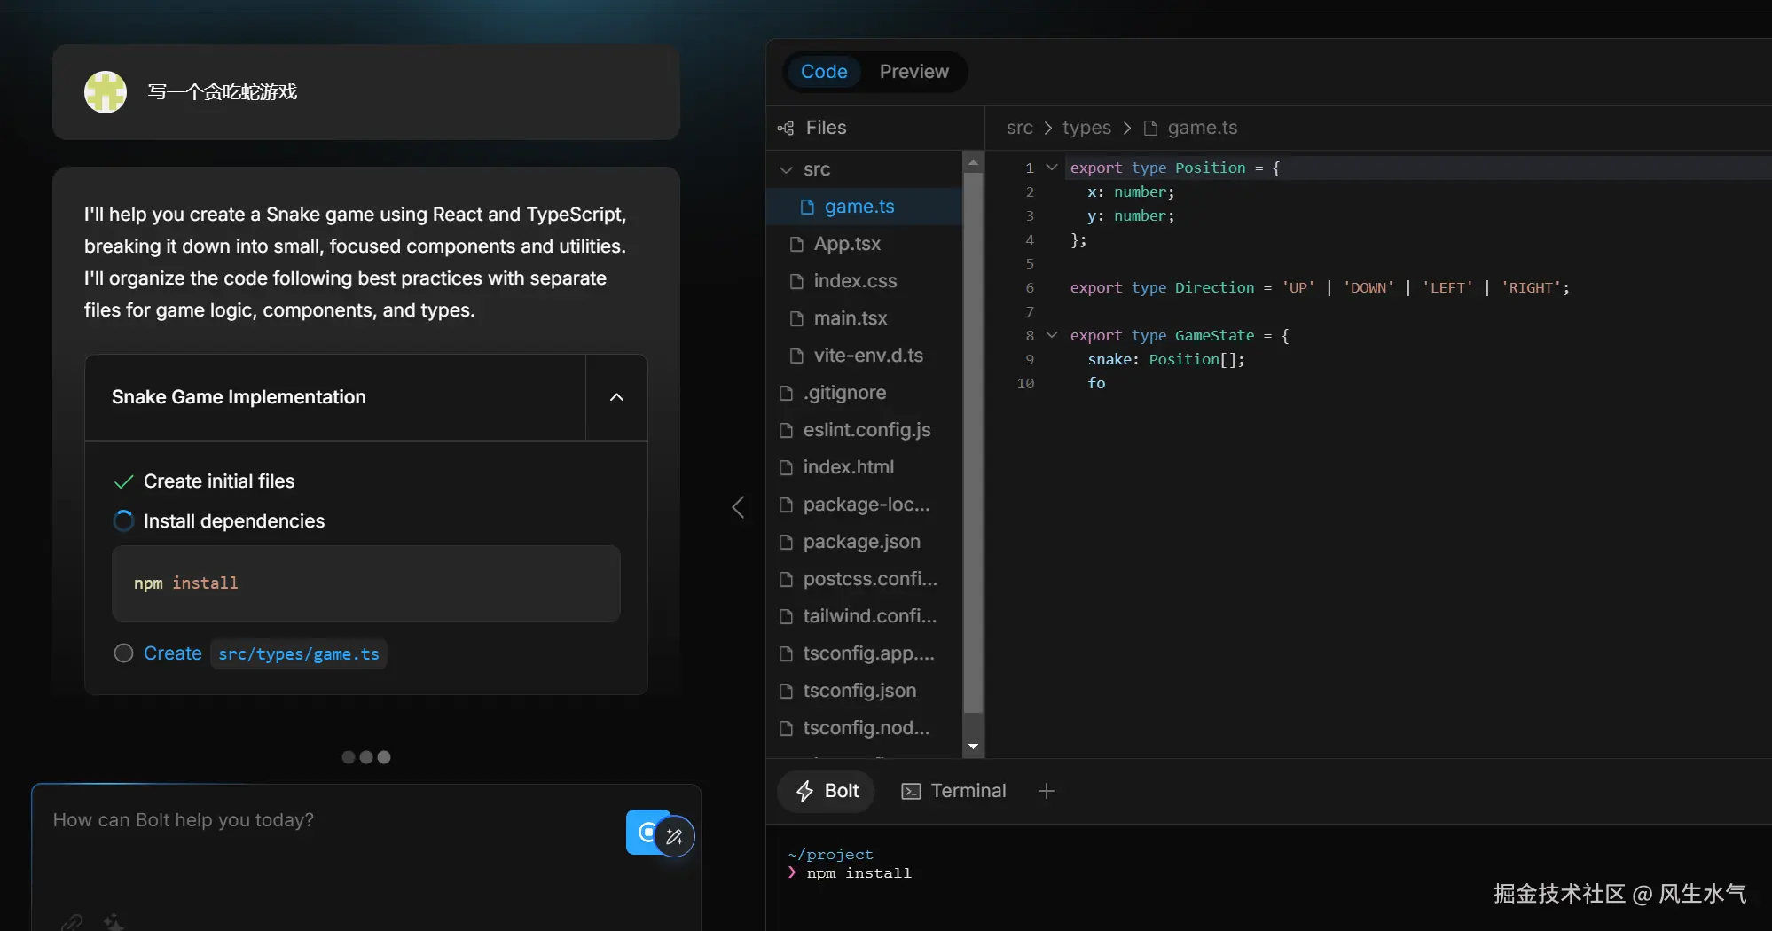Click the Snake Game Implementation title

click(239, 397)
